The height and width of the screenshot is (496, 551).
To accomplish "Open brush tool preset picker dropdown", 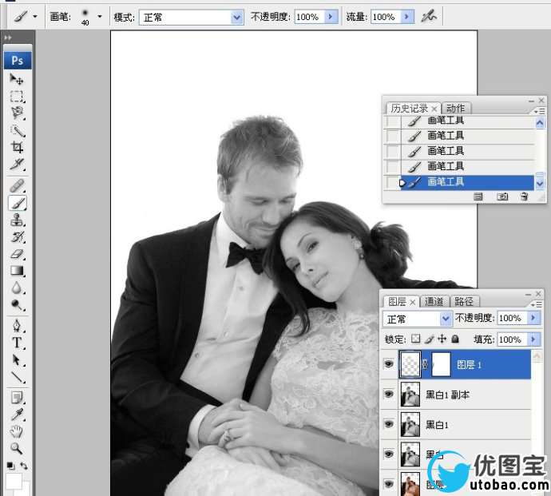I will coord(35,16).
